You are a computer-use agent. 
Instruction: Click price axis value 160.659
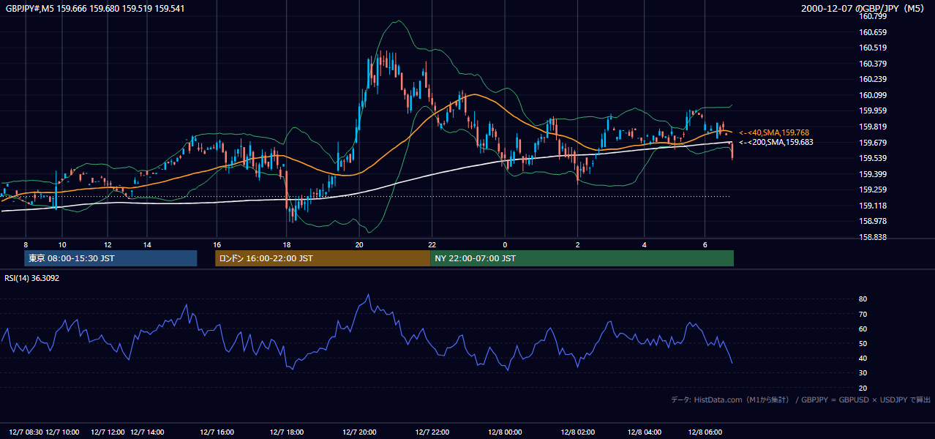(874, 32)
